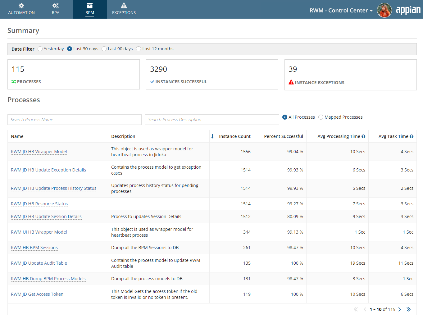423x324 pixels.
Task: Click the 1556 instance count cell
Action: tap(246, 152)
